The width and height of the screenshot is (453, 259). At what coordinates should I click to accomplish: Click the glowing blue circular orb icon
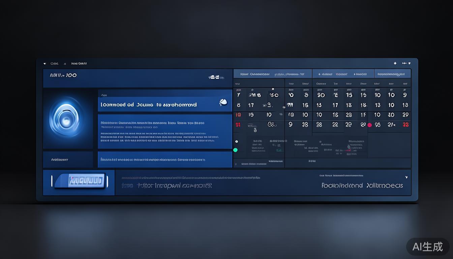tap(68, 118)
